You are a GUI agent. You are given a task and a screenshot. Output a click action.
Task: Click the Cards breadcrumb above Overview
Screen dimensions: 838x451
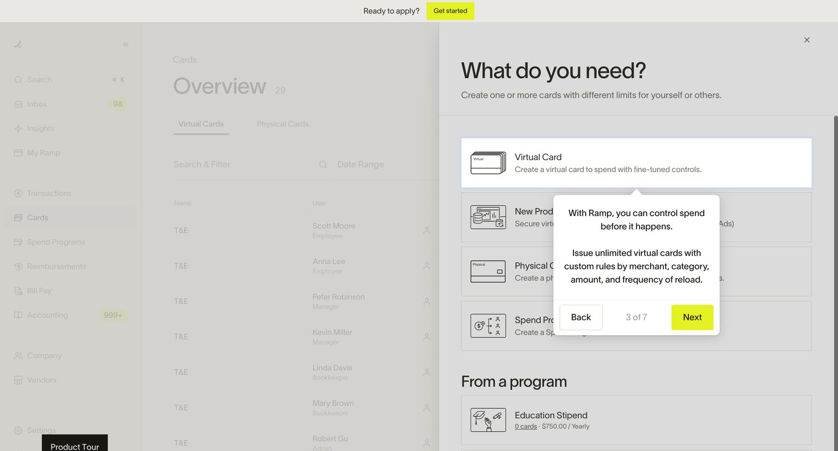pyautogui.click(x=185, y=60)
